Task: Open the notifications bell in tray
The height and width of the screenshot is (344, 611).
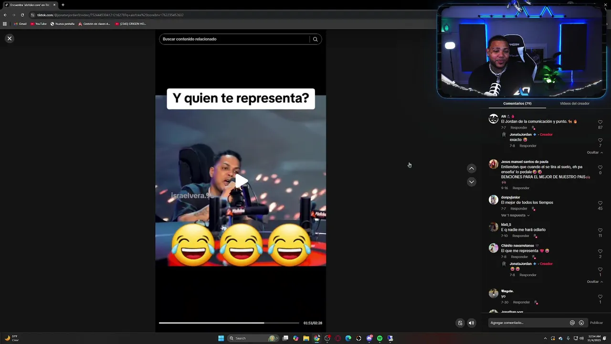Action: 604,338
